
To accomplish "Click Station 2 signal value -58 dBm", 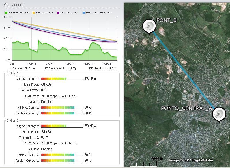I will pos(90,126).
